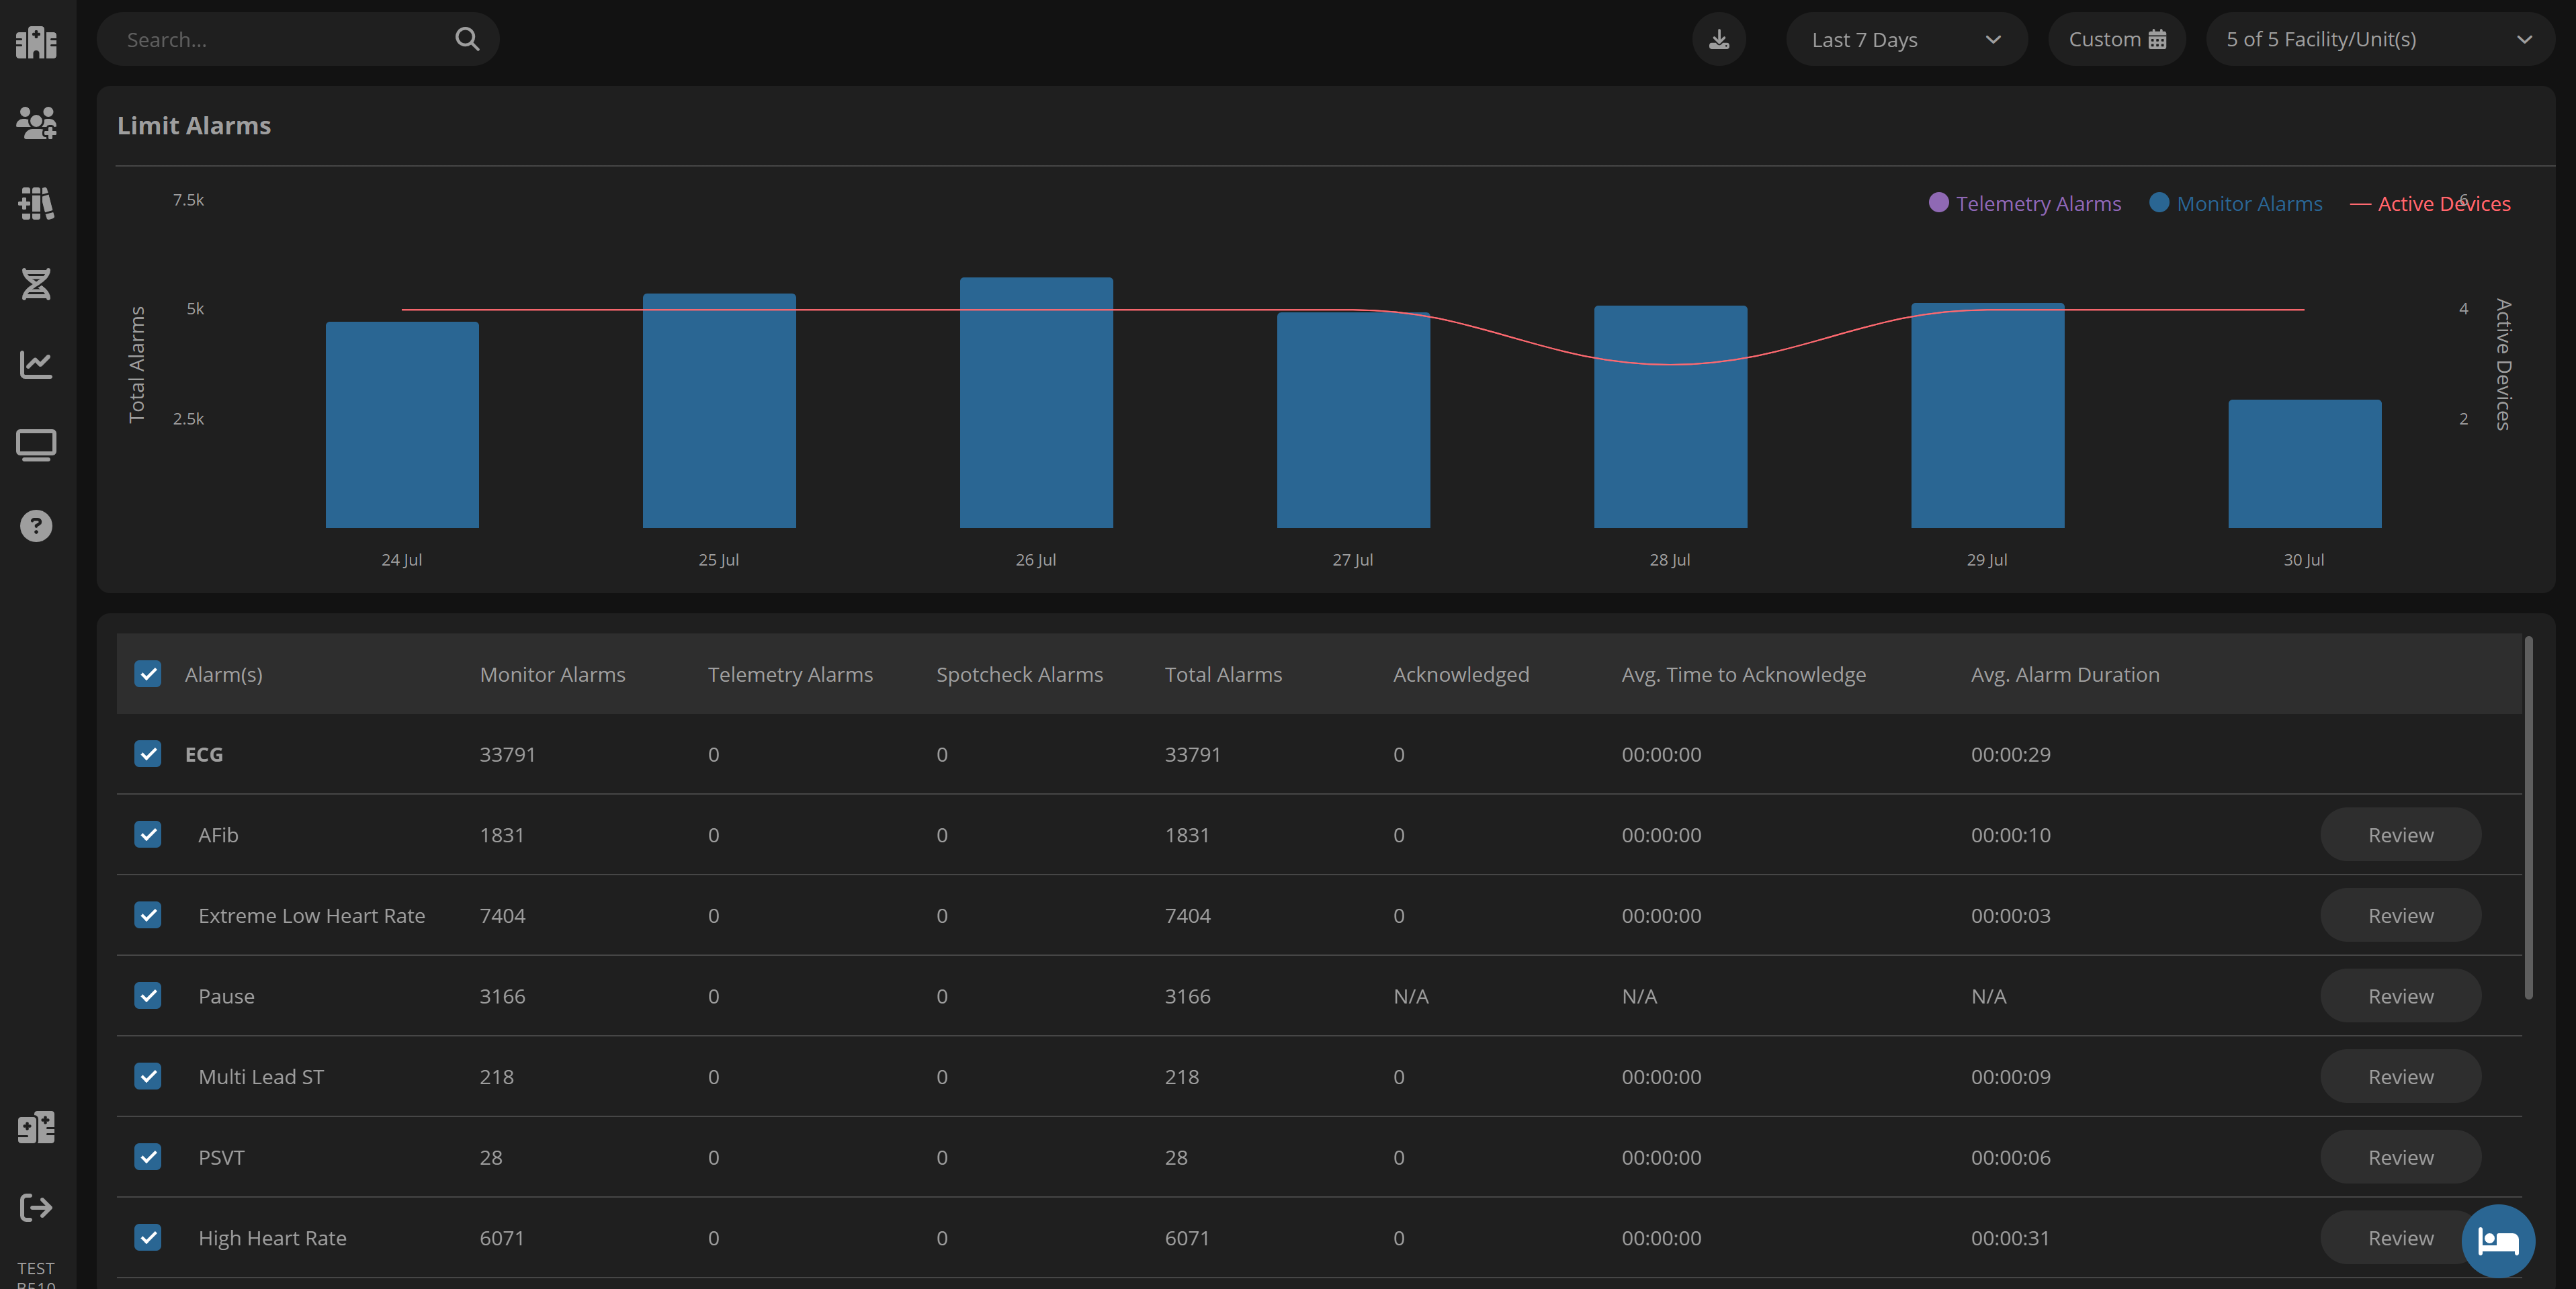Sort by Acknowledged column header

[x=1461, y=674]
